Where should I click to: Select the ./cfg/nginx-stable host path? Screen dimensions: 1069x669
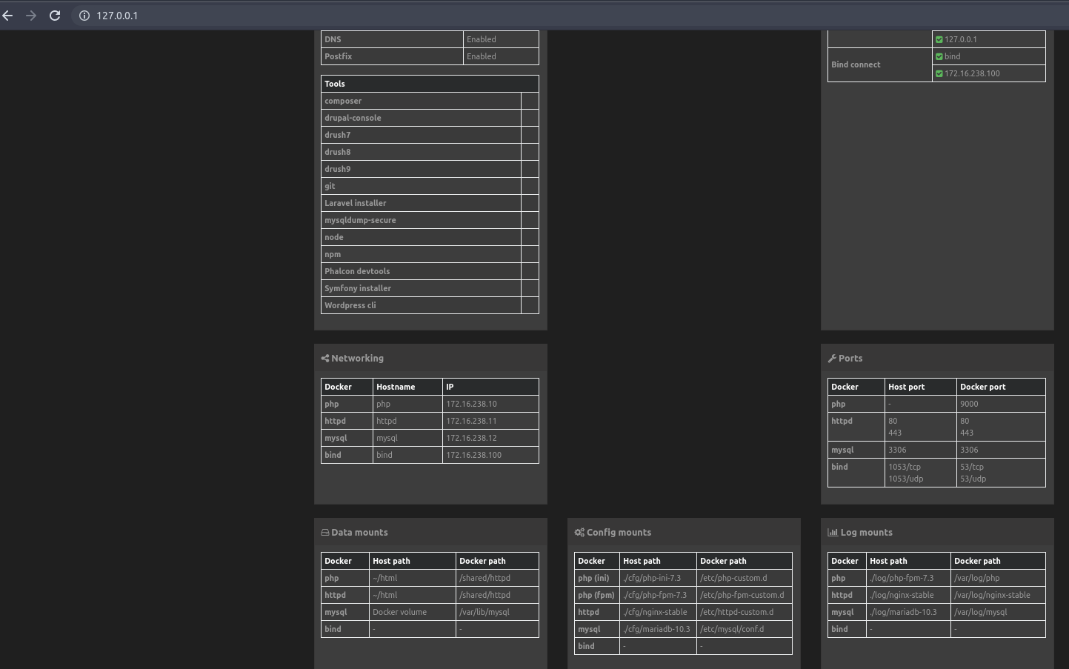tap(655, 612)
